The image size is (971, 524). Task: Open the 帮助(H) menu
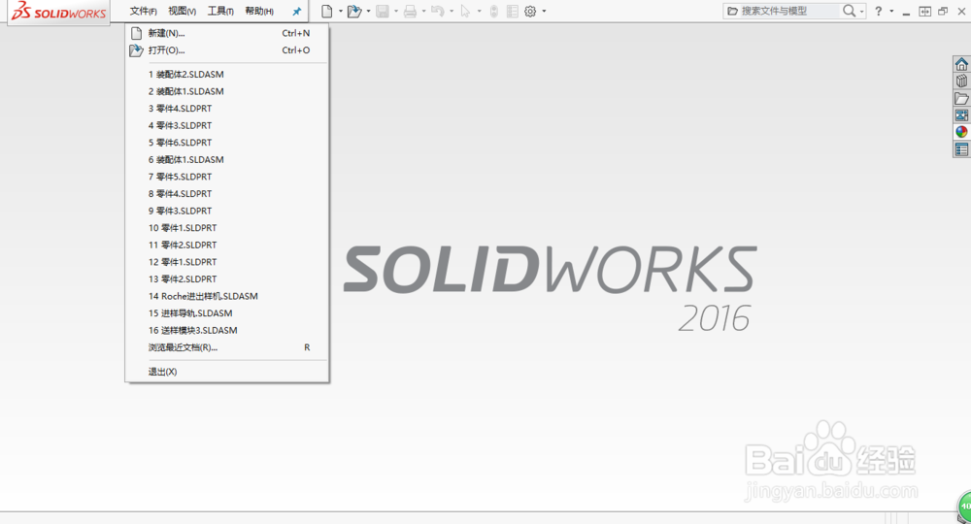(x=259, y=11)
